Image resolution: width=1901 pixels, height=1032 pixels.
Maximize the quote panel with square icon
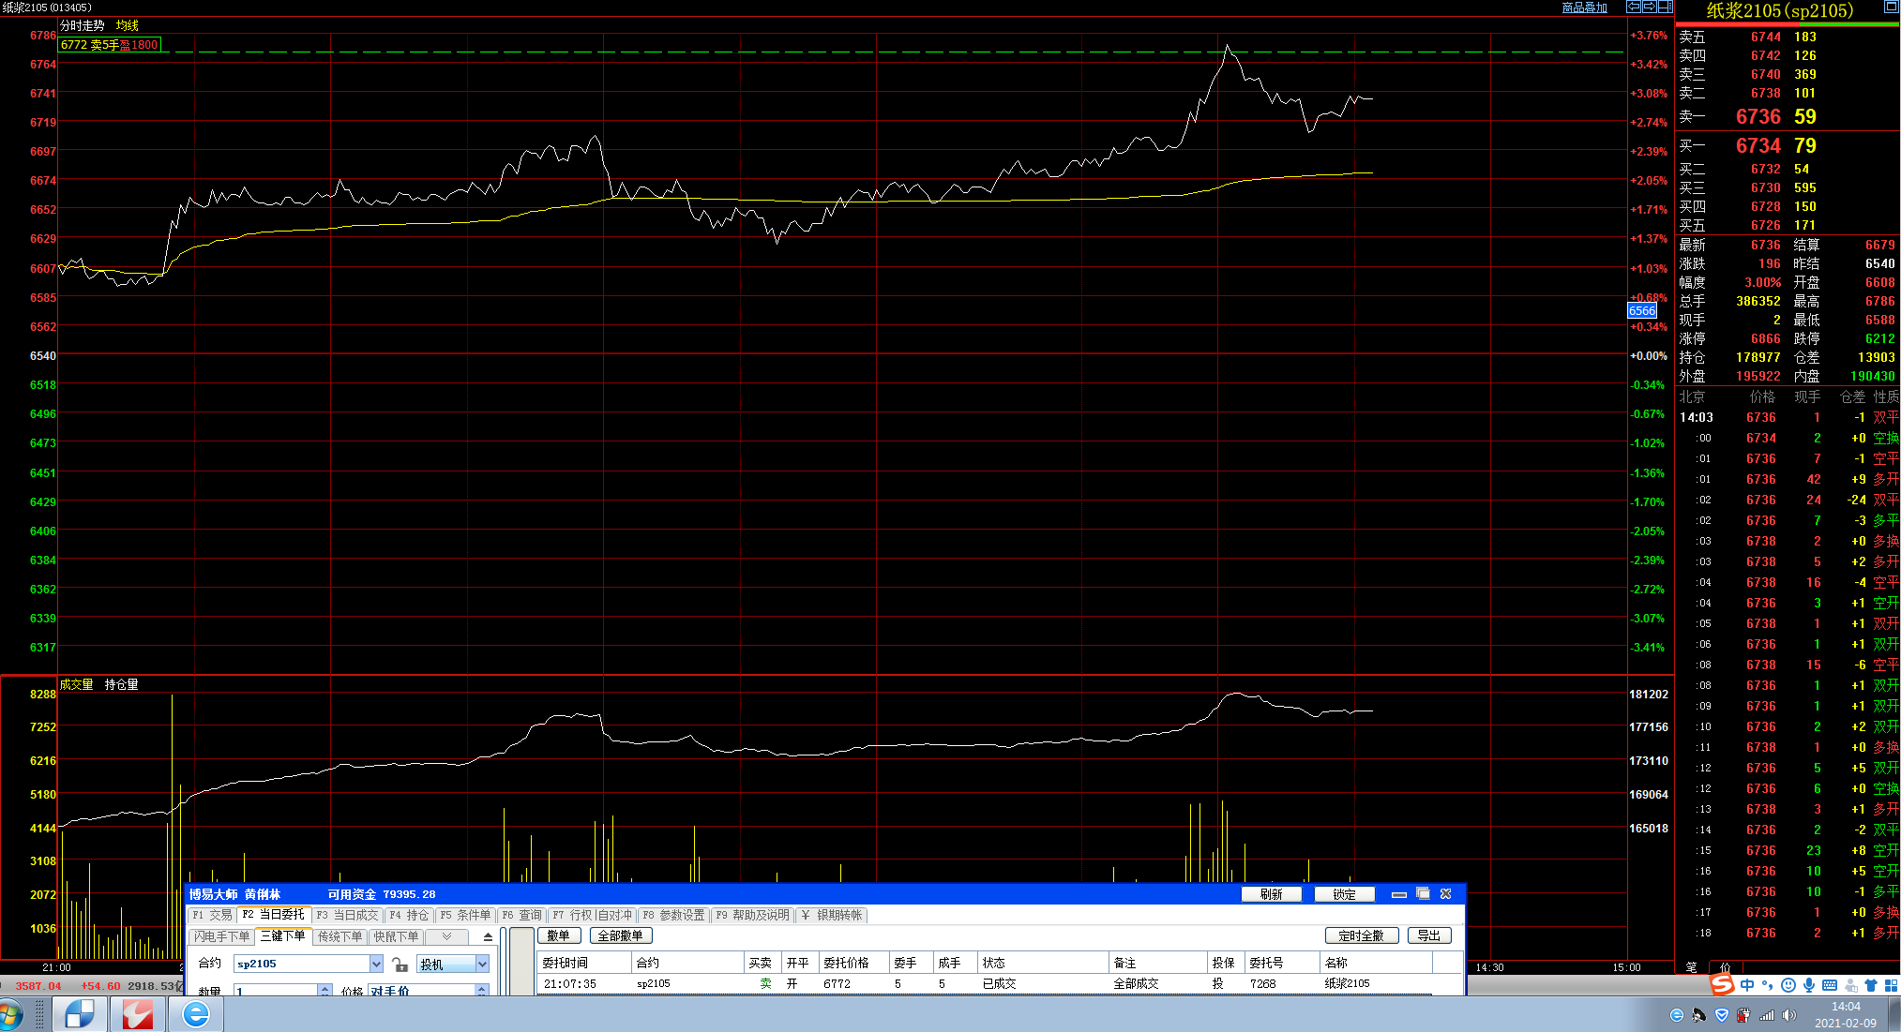click(x=1891, y=7)
